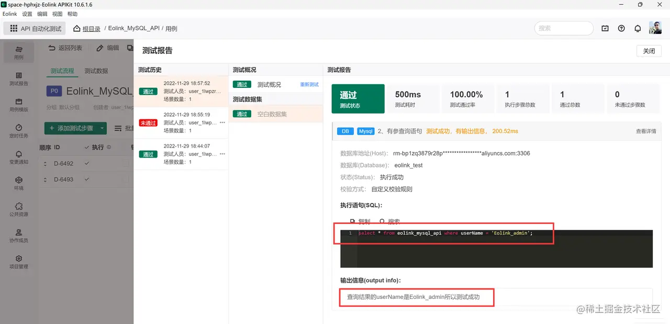This screenshot has width=670, height=324.
Task: Go to 根目录 in the breadcrumb
Action: click(91, 29)
